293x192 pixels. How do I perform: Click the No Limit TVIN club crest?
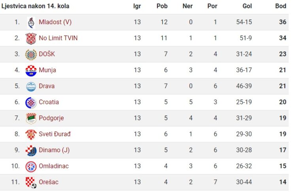(x=31, y=38)
